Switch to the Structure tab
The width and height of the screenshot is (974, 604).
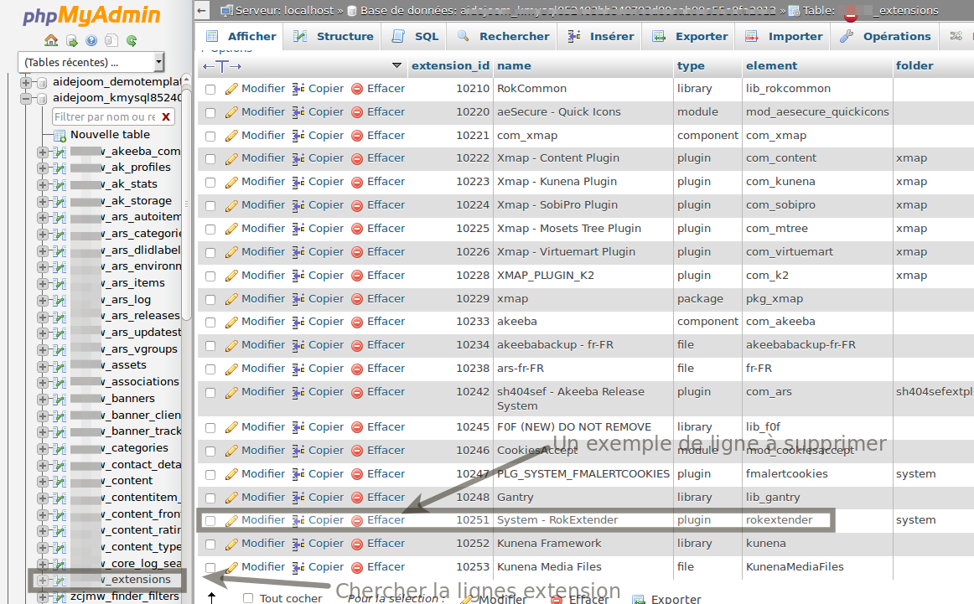336,36
